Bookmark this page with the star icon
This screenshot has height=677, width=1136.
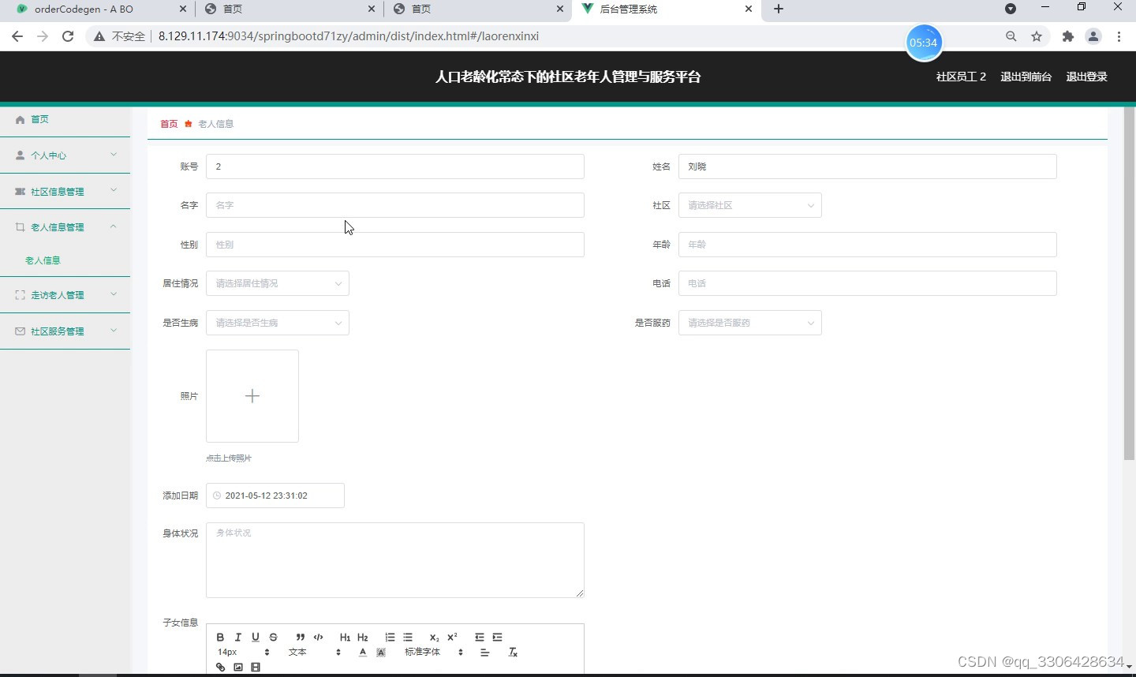pos(1037,36)
